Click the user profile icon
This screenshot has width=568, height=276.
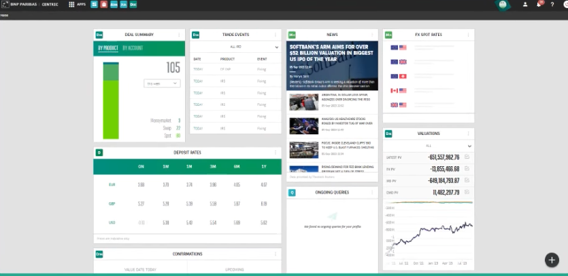(524, 4)
